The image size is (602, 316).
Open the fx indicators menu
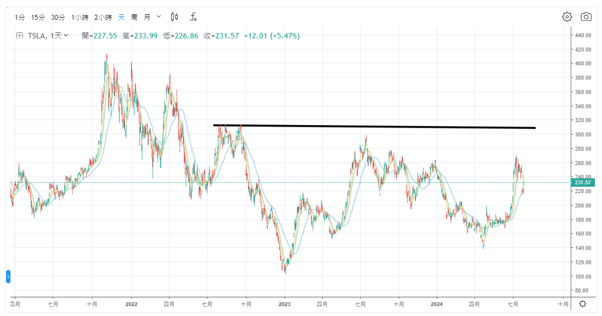pos(193,17)
